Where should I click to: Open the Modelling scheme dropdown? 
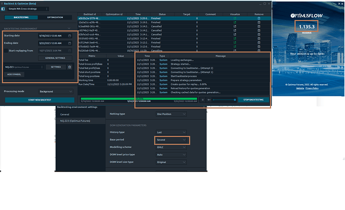pos(171,147)
